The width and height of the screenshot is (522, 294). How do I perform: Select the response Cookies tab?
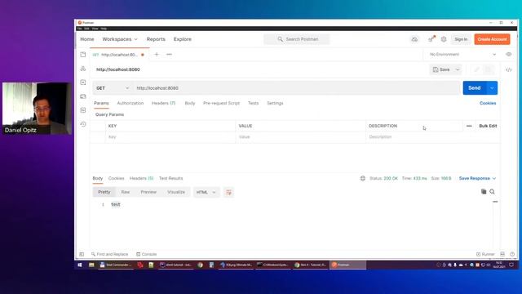(x=116, y=178)
